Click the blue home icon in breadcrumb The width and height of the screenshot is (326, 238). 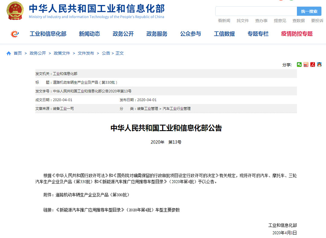[9, 53]
